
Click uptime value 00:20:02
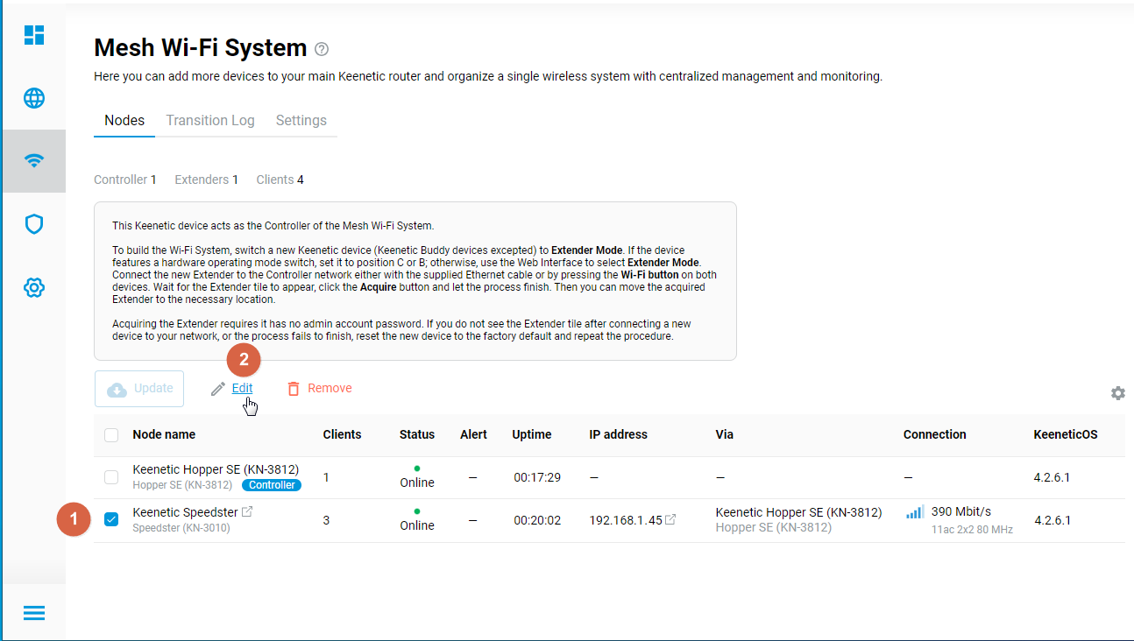click(x=537, y=520)
